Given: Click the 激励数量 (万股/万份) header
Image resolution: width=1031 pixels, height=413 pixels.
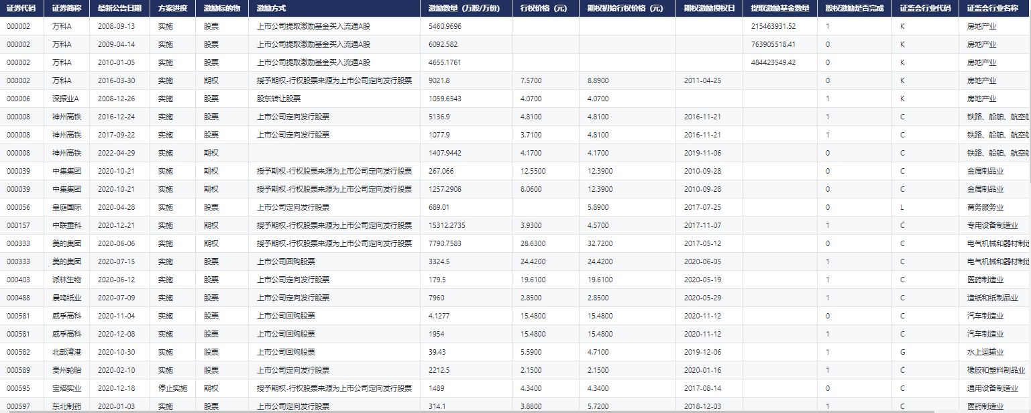Looking at the screenshot, I should pos(466,9).
